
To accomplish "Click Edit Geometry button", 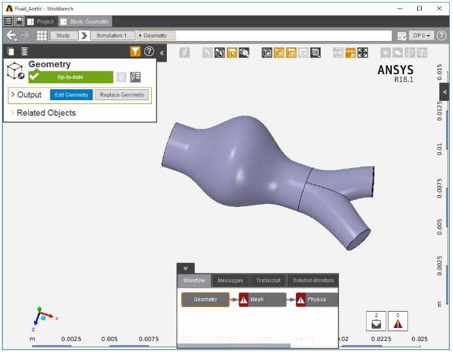I will [x=71, y=95].
